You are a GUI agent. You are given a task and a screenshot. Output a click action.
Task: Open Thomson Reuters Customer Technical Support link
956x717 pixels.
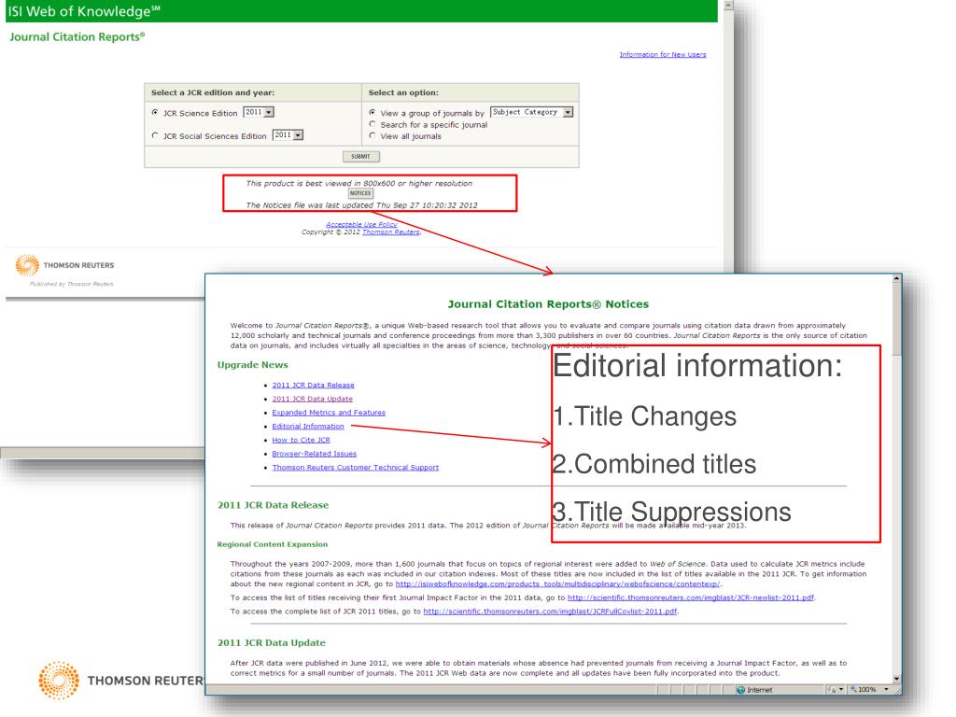click(356, 468)
